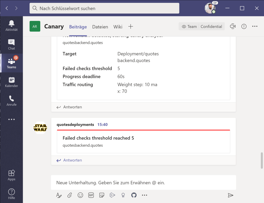Click the keyword search field

tap(104, 8)
